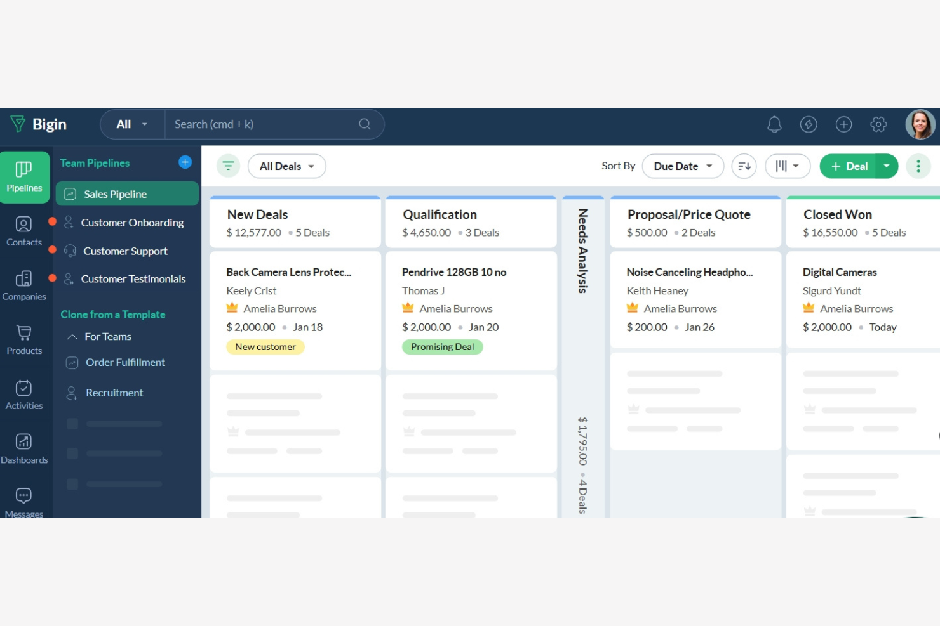Click the Jan 26 due date
This screenshot has height=626, width=940.
pos(699,327)
